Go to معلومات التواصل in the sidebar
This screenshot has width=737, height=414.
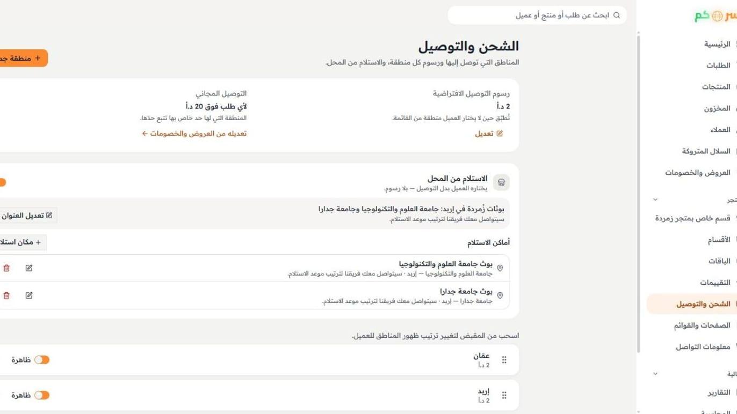coord(692,347)
